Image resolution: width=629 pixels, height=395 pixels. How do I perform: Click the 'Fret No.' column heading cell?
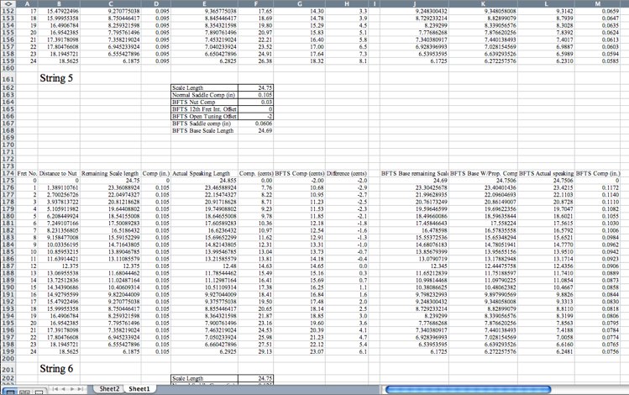(x=27, y=173)
